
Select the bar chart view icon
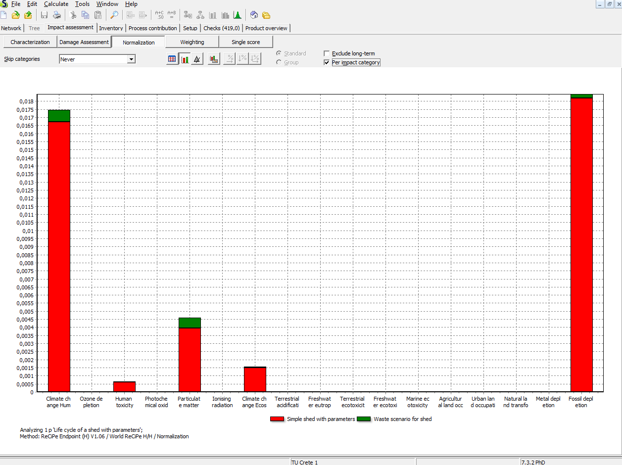coord(185,59)
